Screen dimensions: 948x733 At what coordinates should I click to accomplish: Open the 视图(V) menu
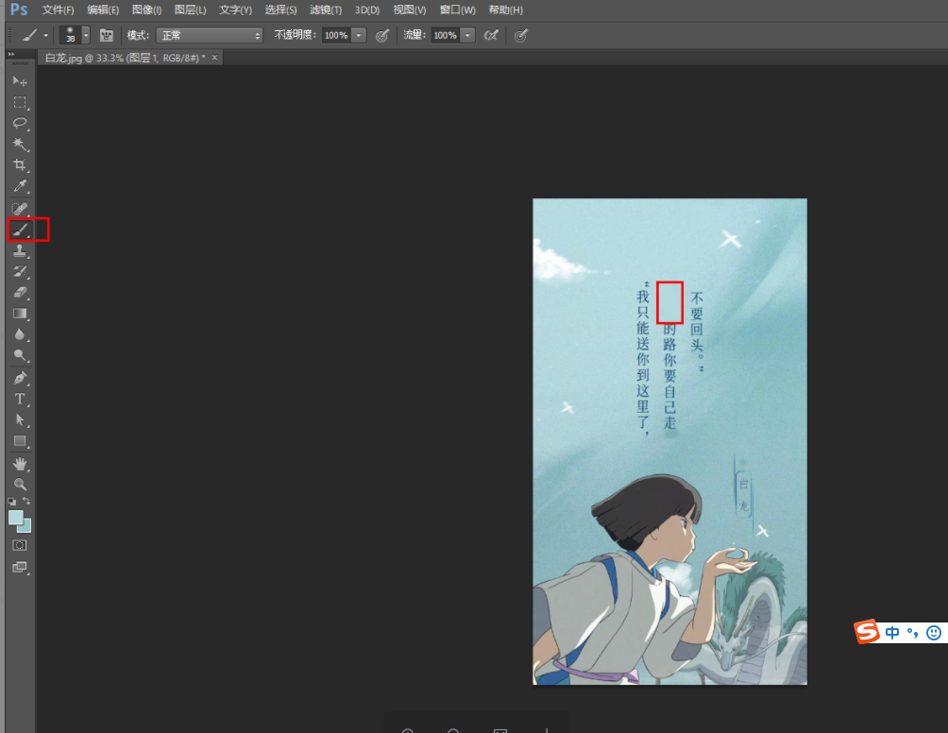tap(409, 9)
